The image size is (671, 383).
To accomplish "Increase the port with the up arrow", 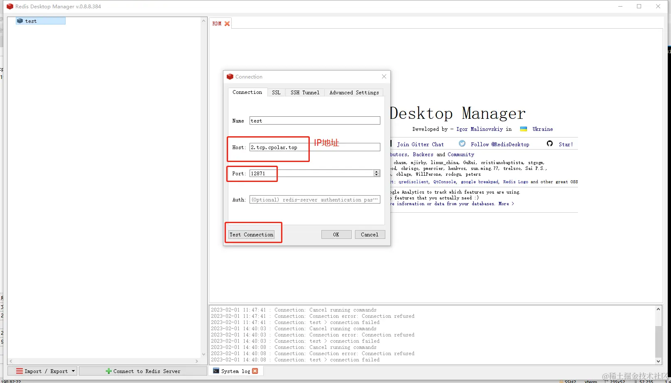I will (377, 172).
